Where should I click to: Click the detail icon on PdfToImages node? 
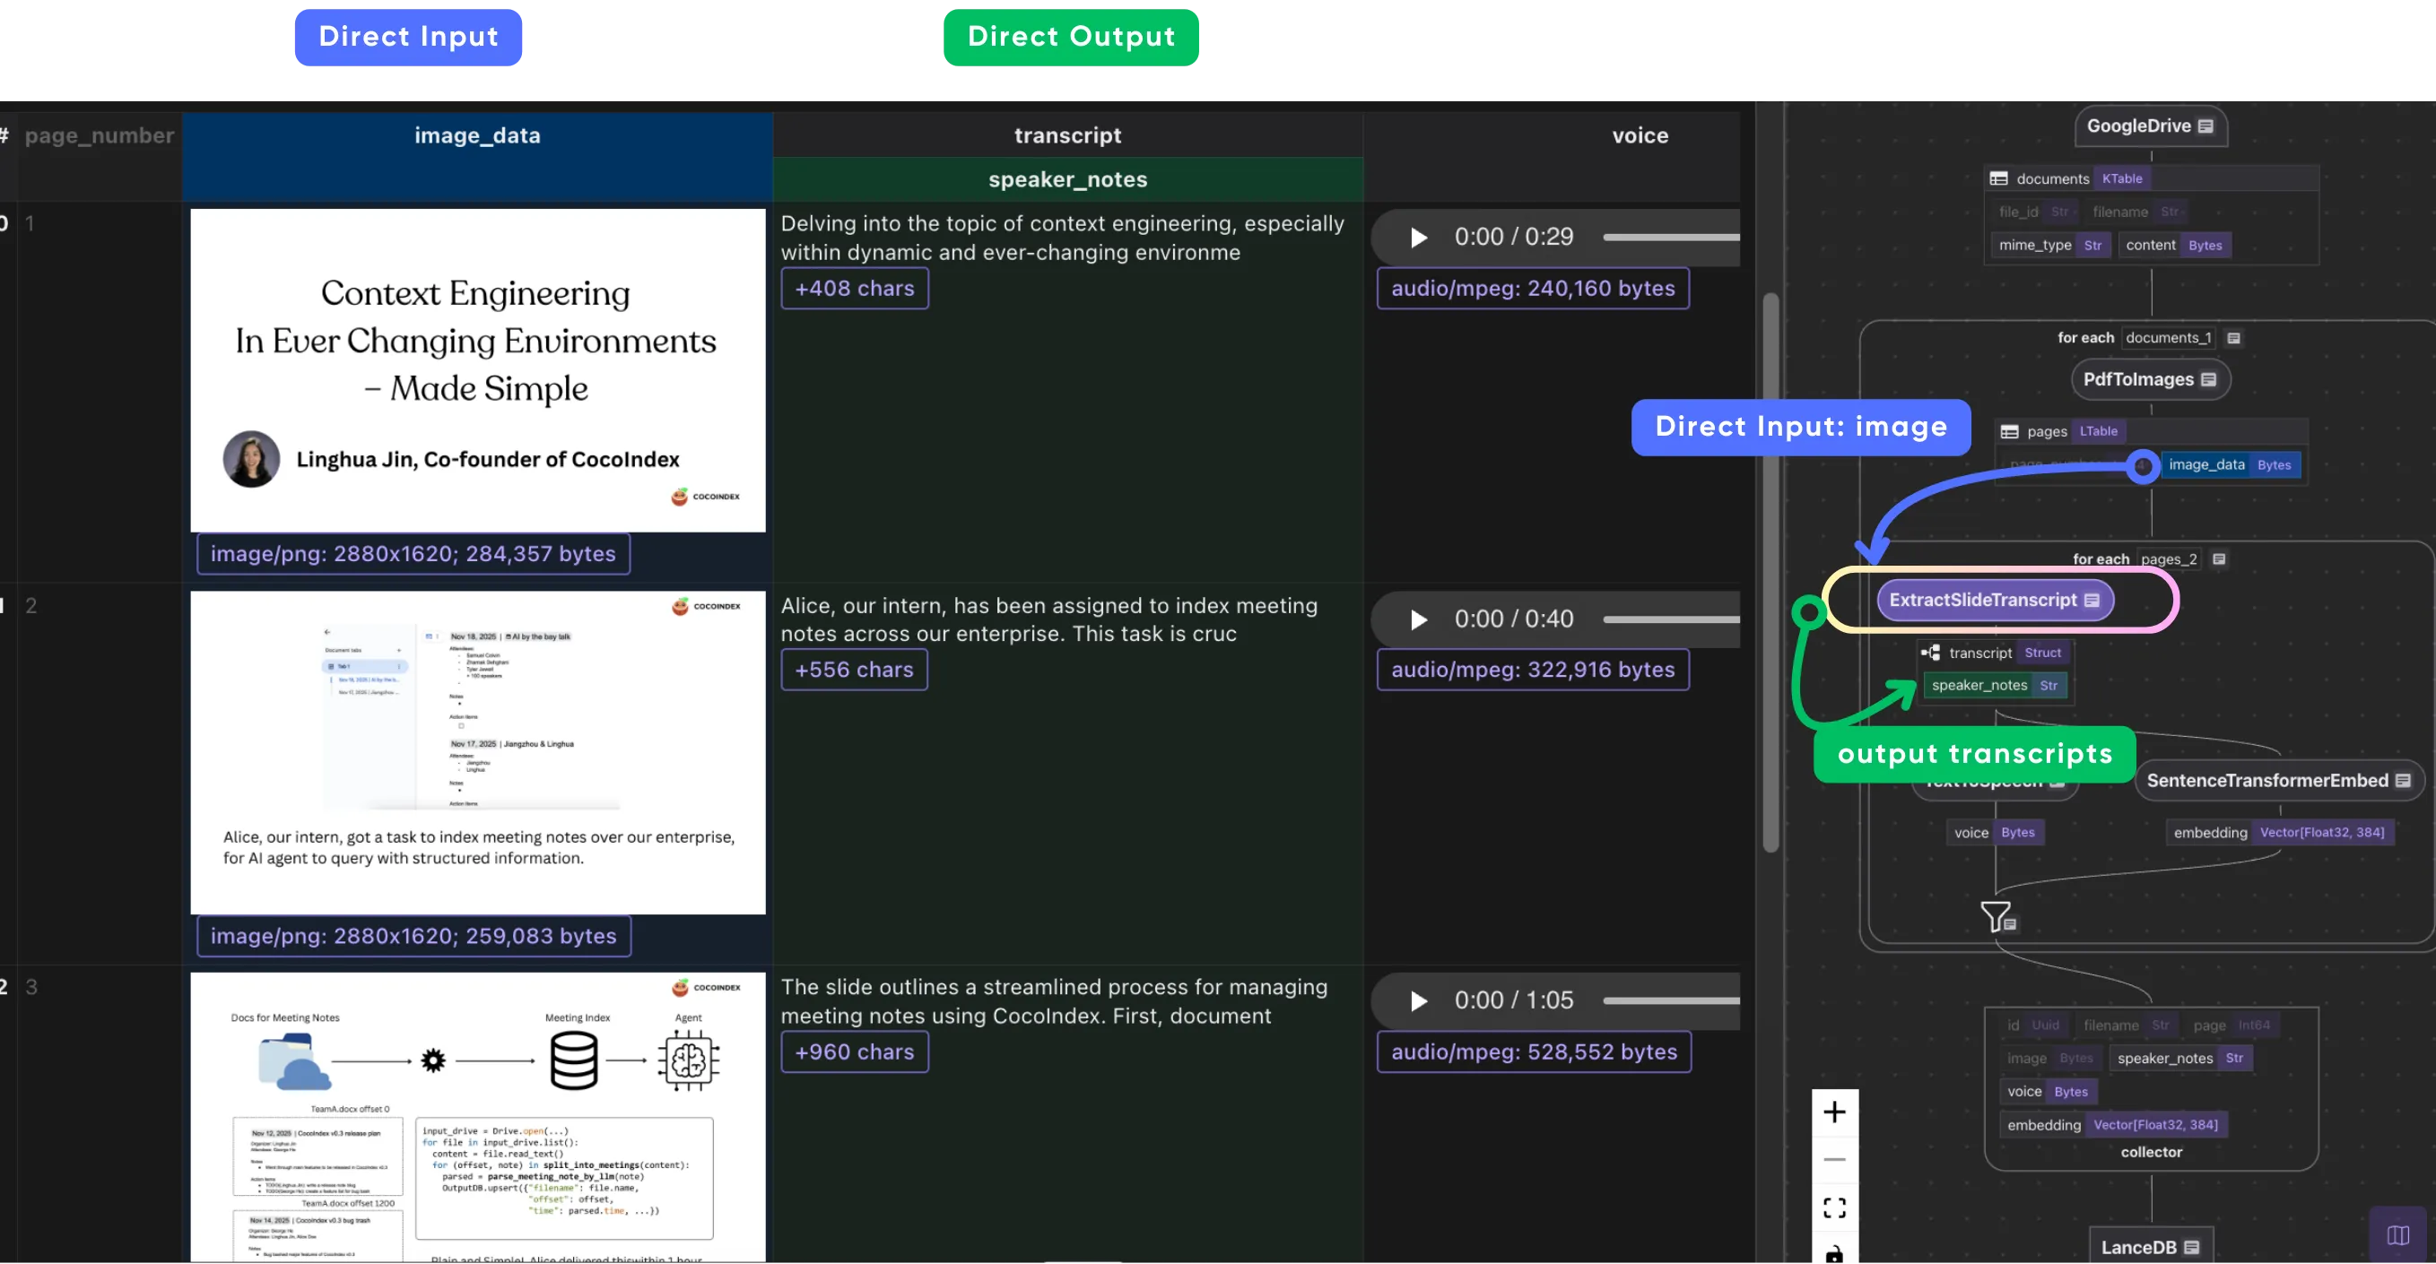[x=2210, y=379]
